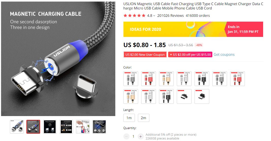Increase quantity with the plus button
The height and width of the screenshot is (141, 271).
click(140, 137)
